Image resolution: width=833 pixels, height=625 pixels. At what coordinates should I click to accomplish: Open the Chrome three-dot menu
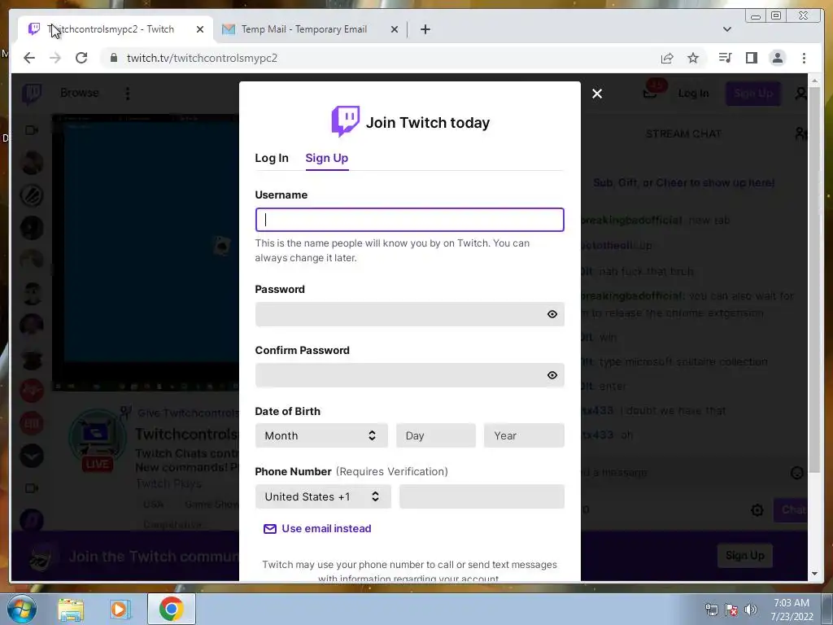(804, 58)
